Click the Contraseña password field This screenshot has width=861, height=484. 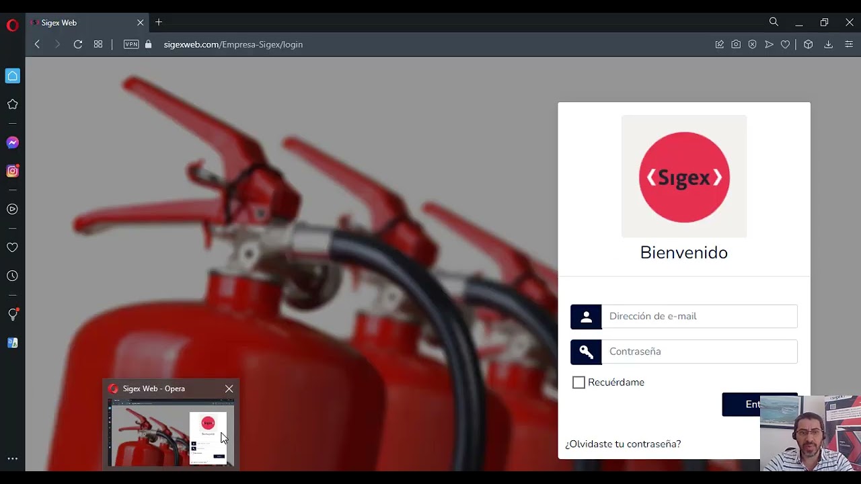pos(700,352)
